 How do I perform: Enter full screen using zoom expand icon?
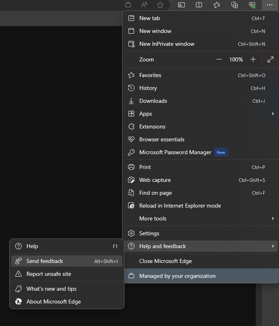click(x=271, y=59)
